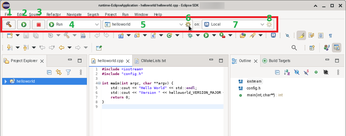346x136 pixels.
Task: Click the Save floppy disk icon
Action: click(x=26, y=35)
